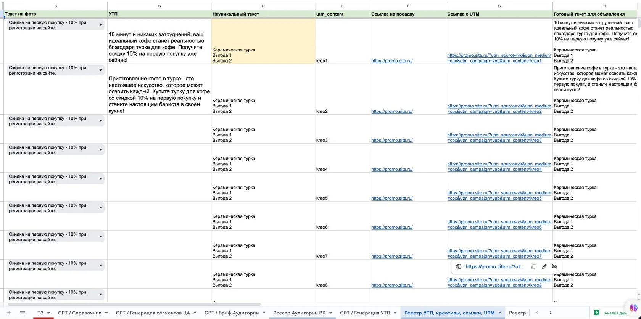This screenshot has width=641, height=319.
Task: Open UTM link ending with content=kreo2
Action: coord(499,109)
